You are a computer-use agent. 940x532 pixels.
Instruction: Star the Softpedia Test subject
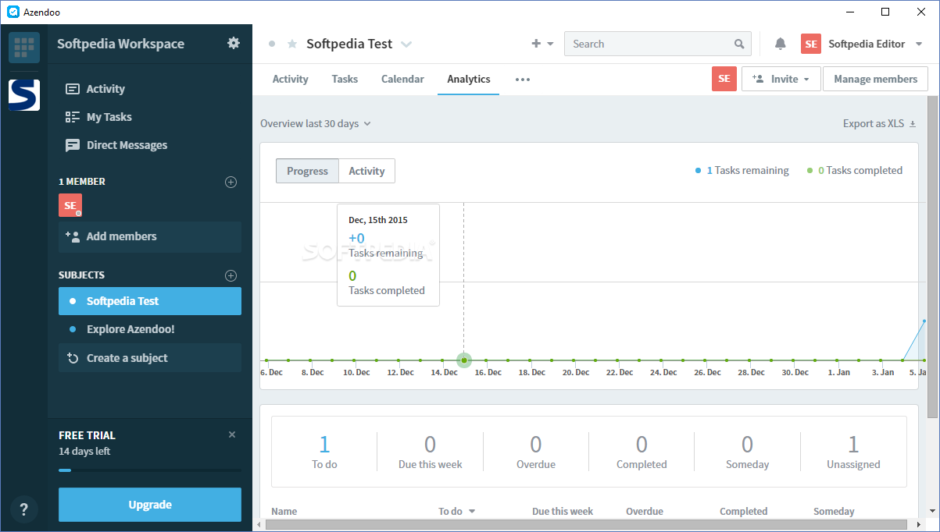pos(292,44)
